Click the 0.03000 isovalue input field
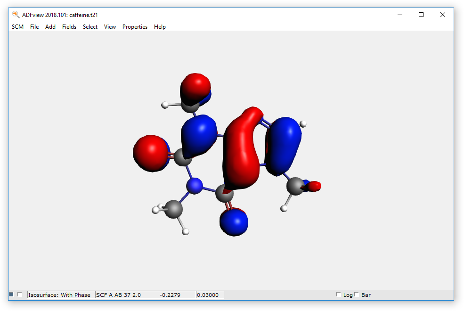 [210, 295]
